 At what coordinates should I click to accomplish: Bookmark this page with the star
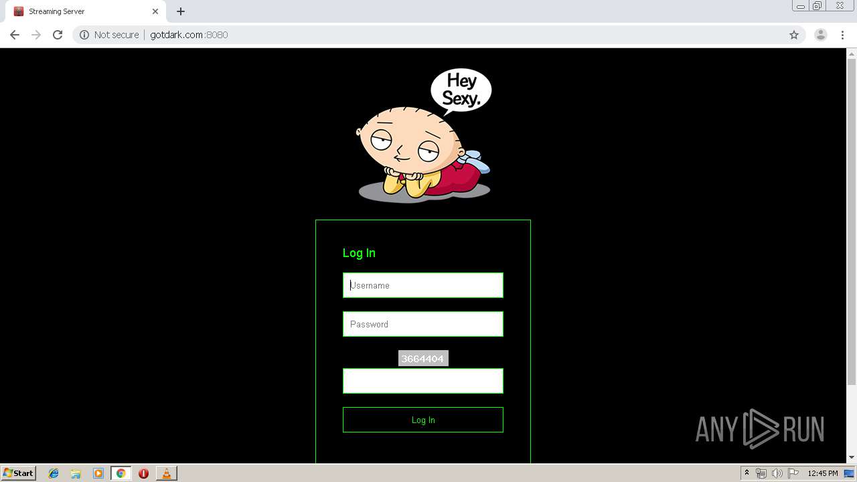click(x=794, y=35)
